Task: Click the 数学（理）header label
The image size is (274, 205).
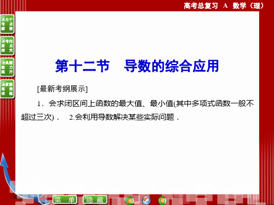Action: (x=248, y=5)
